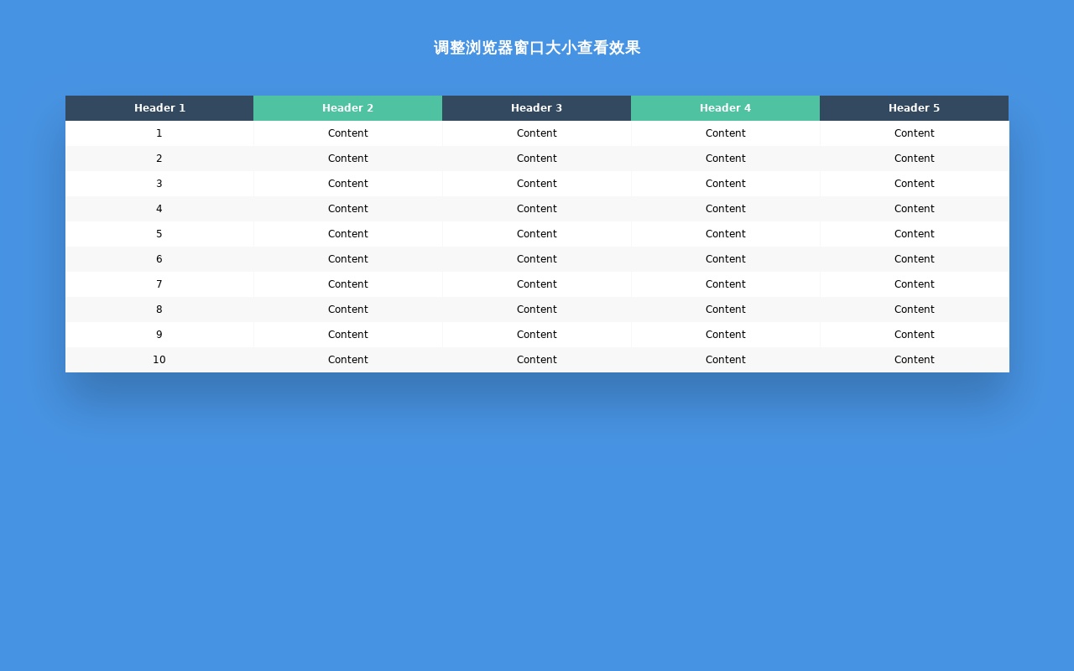Click Content in row 7 under Header 2
Image resolution: width=1074 pixels, height=671 pixels.
pyautogui.click(x=348, y=284)
